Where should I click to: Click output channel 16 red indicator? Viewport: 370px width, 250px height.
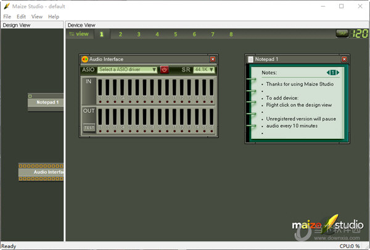click(x=212, y=131)
